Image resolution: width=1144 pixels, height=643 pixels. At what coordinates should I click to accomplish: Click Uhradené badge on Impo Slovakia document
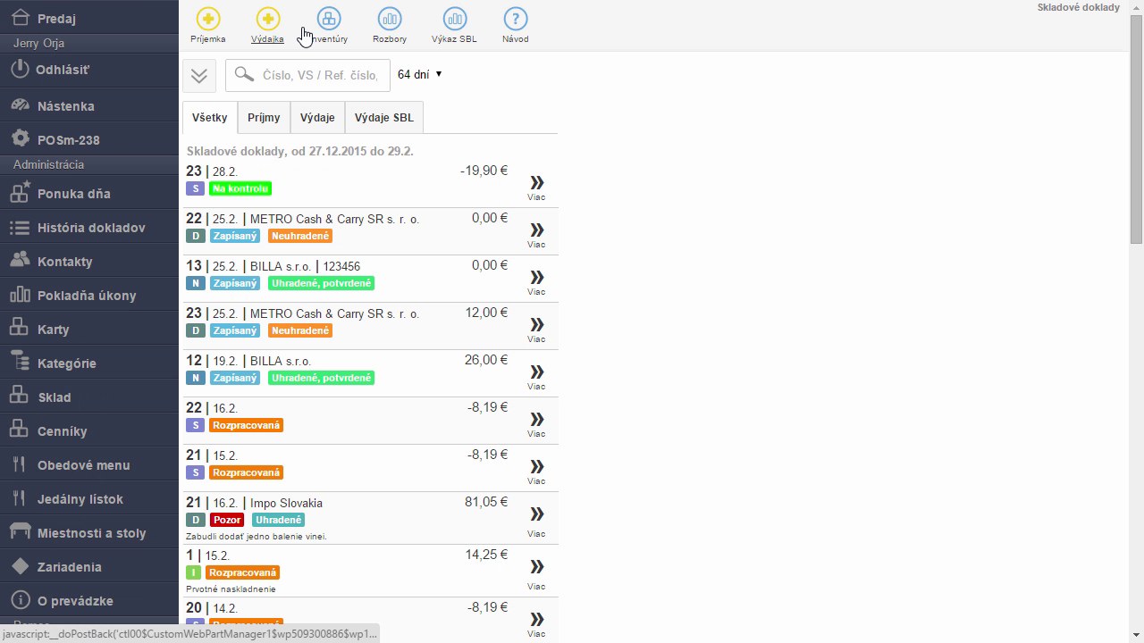coord(278,520)
